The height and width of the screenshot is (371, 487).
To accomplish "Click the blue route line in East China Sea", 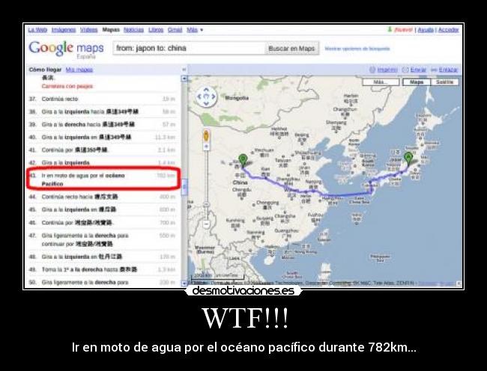I will click(348, 195).
